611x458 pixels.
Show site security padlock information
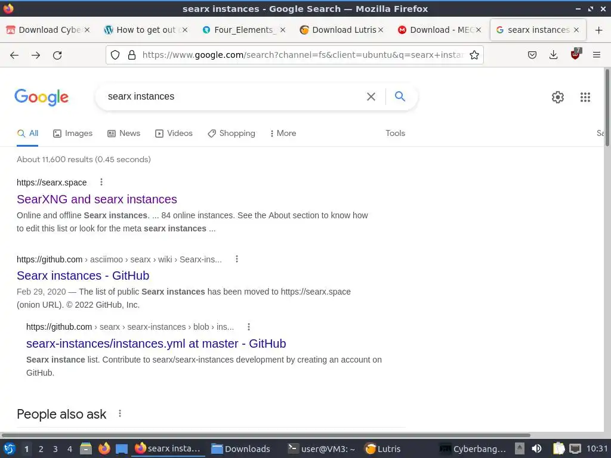(x=132, y=55)
